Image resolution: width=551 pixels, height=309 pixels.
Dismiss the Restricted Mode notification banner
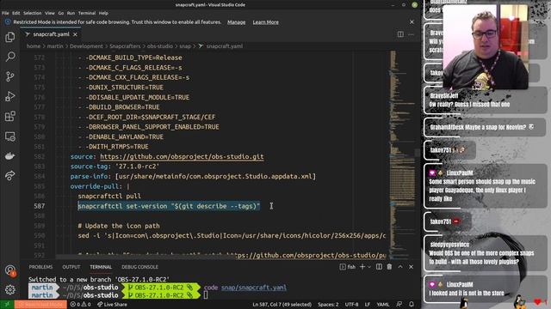(412, 22)
